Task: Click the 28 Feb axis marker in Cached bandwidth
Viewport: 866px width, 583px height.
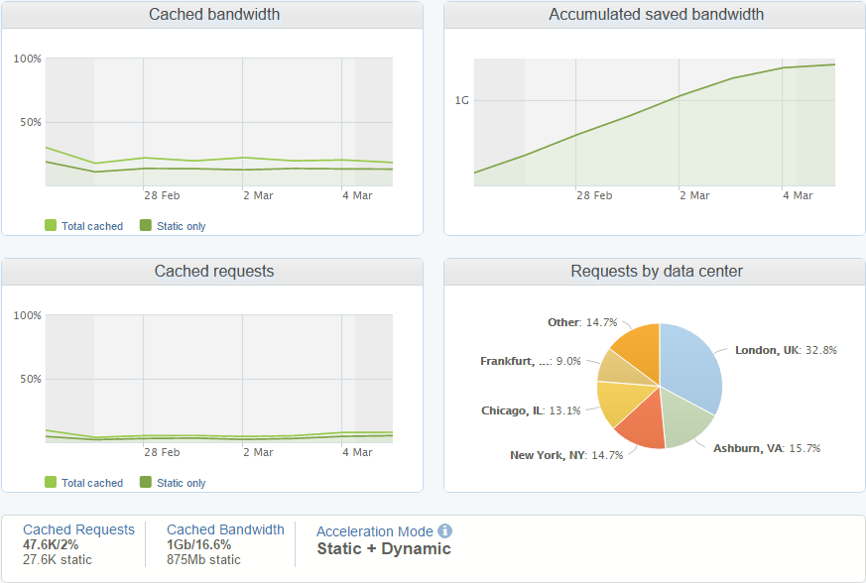Action: pos(161,195)
